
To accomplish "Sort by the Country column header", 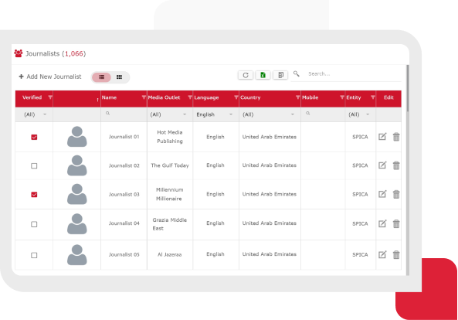I will click(250, 97).
